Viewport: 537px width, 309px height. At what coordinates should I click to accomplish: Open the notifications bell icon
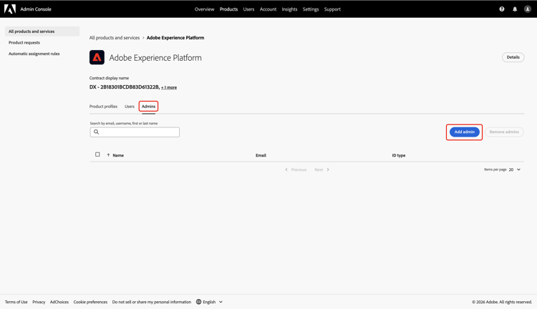tap(515, 9)
